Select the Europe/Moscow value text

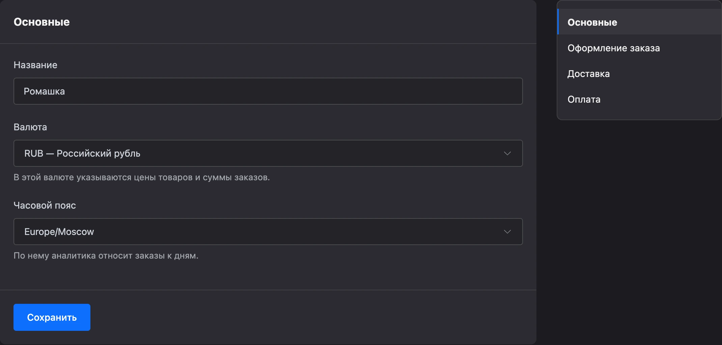[59, 232]
